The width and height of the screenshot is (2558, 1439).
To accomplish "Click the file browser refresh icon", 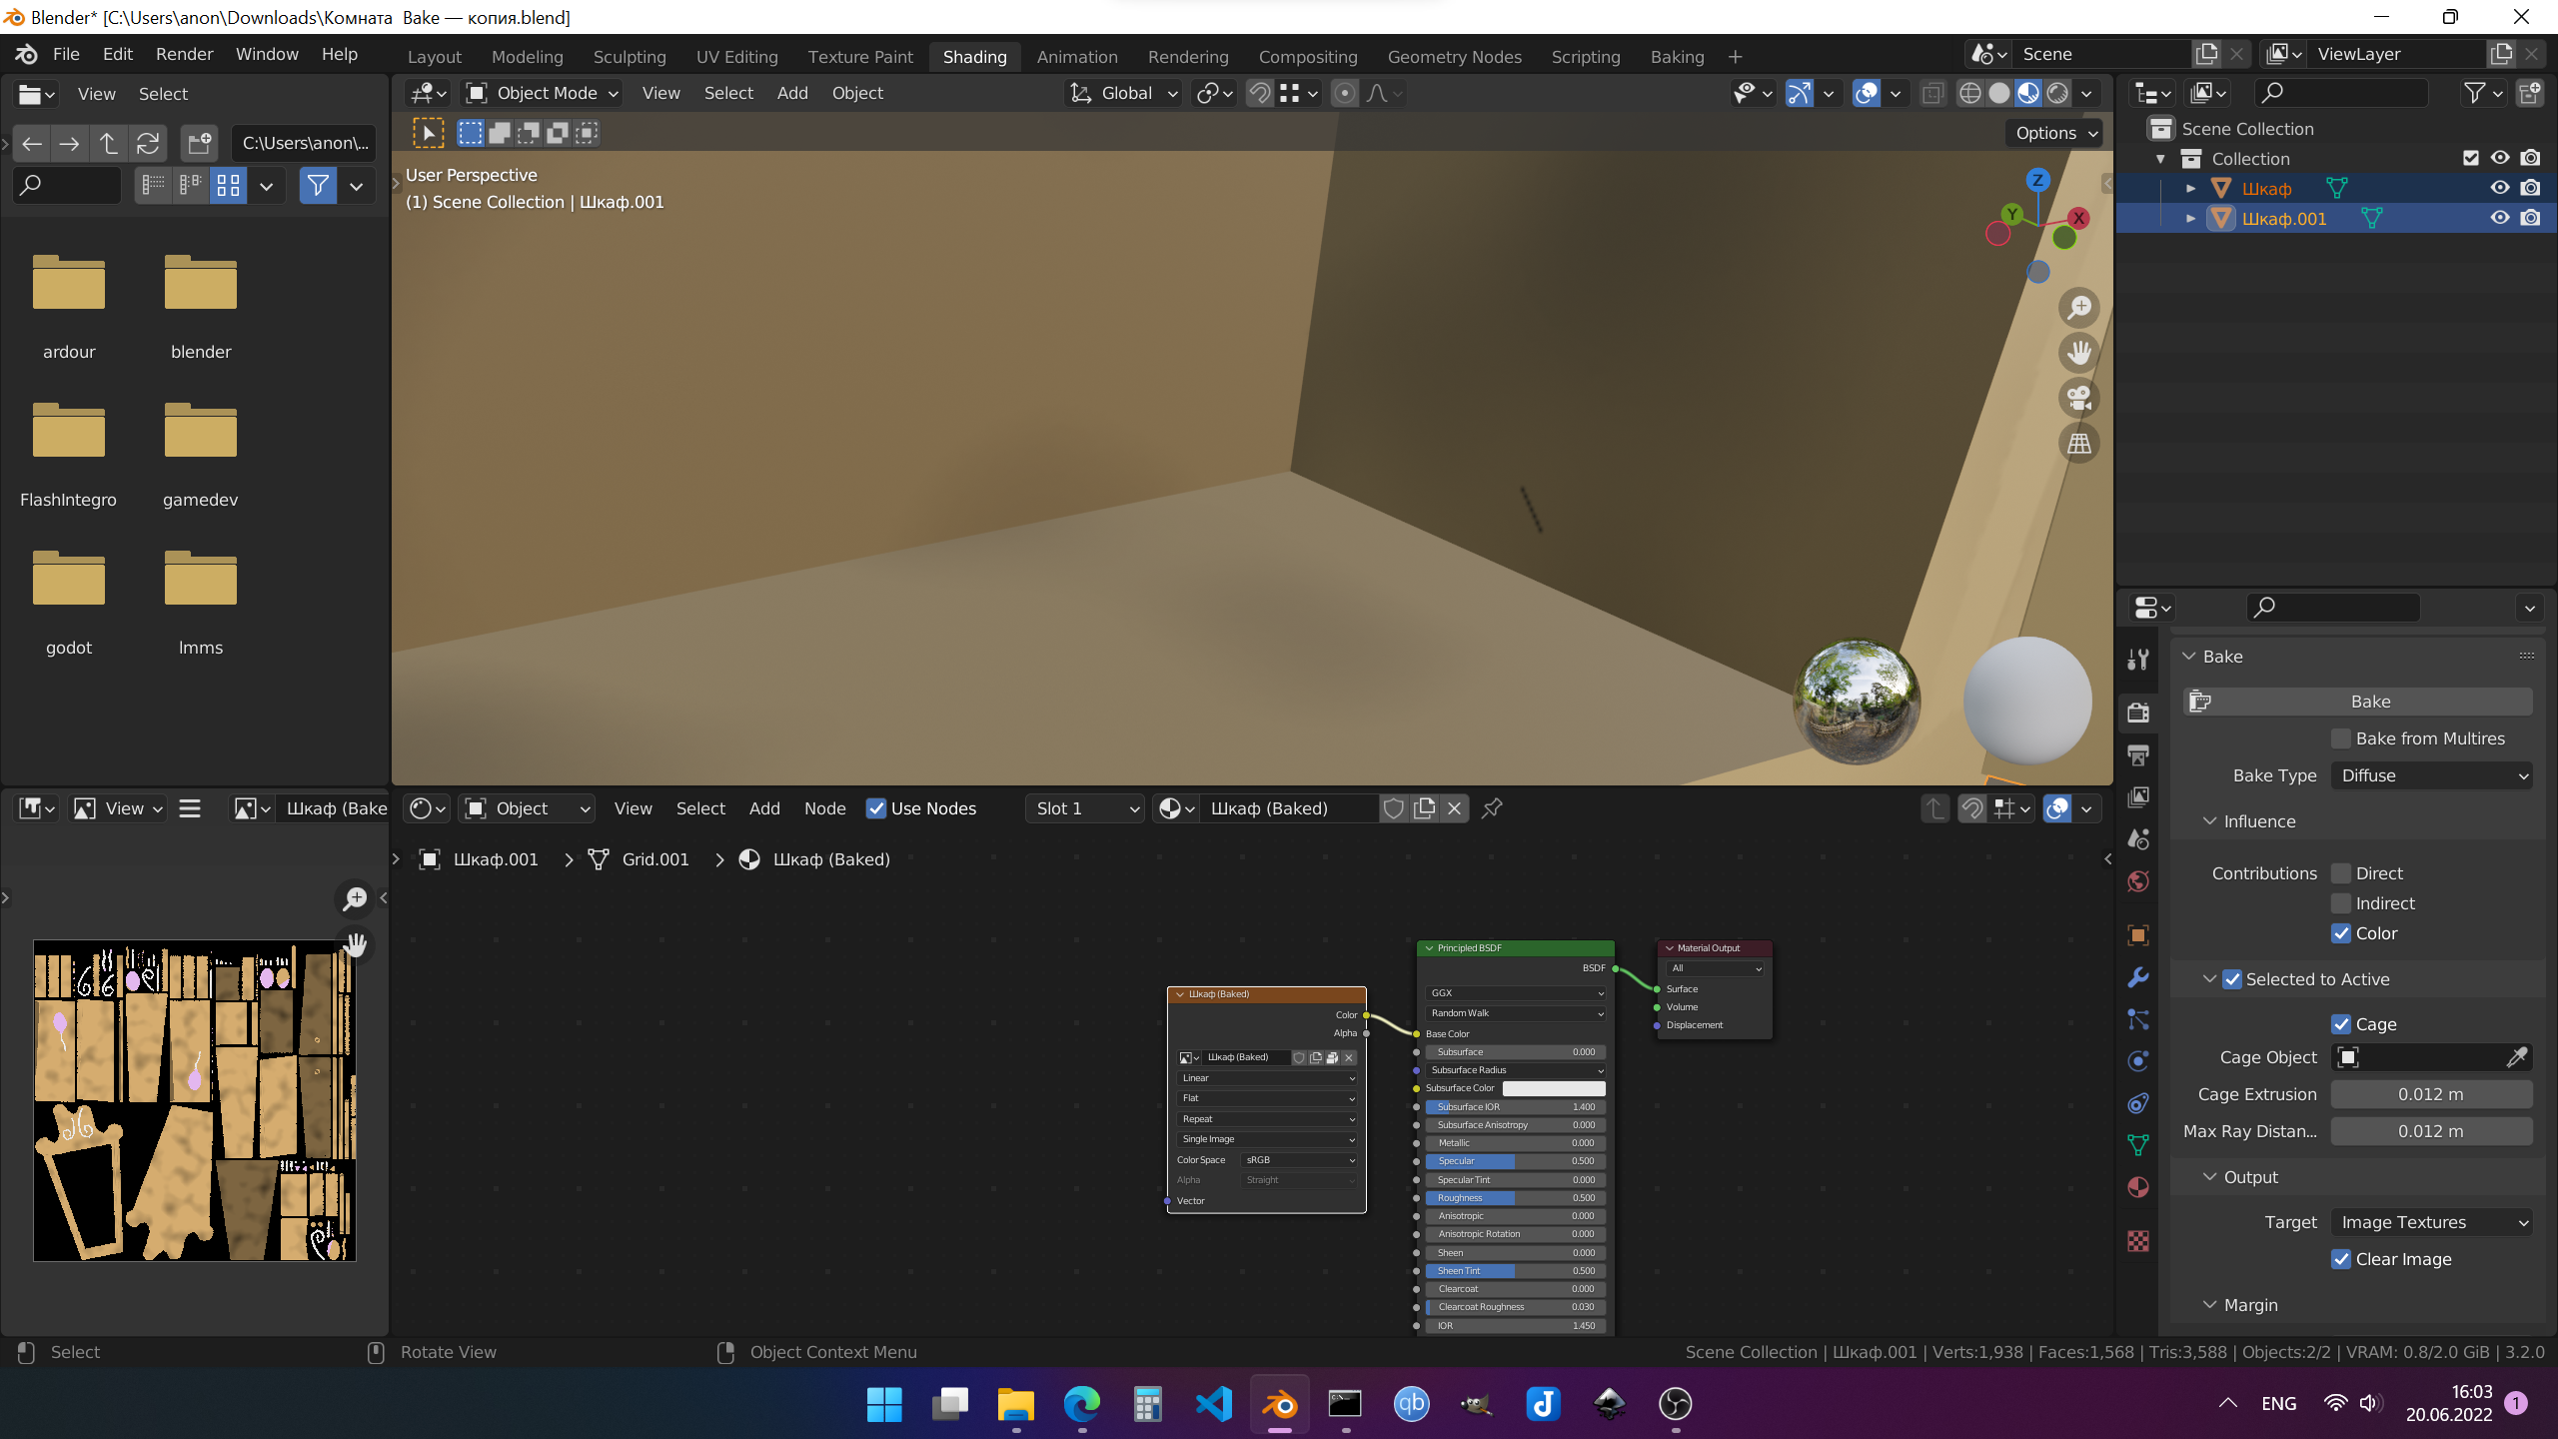I will tap(148, 143).
